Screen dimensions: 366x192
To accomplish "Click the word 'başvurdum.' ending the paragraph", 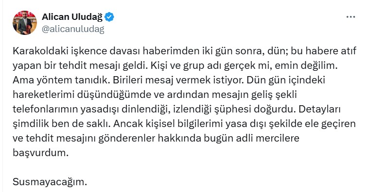I will [41, 153].
